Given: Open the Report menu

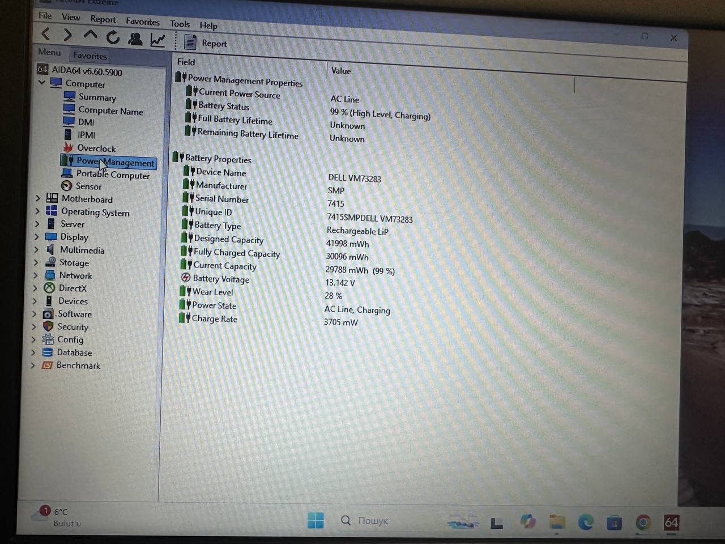Looking at the screenshot, I should [x=103, y=19].
